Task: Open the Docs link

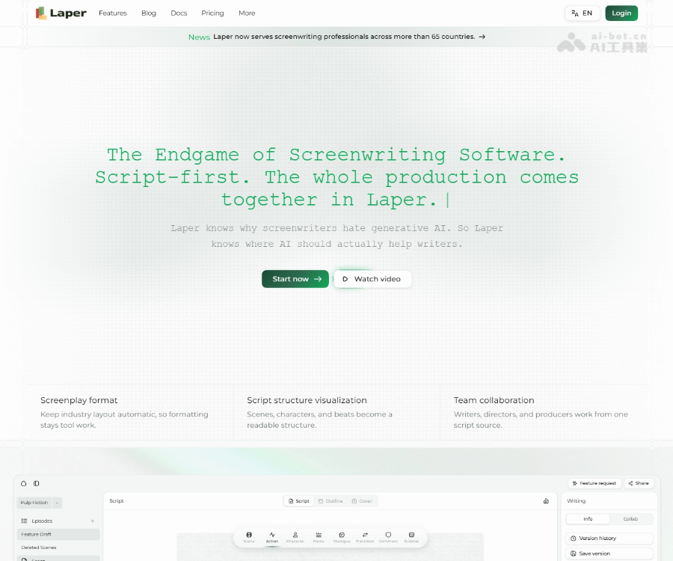Action: (179, 13)
